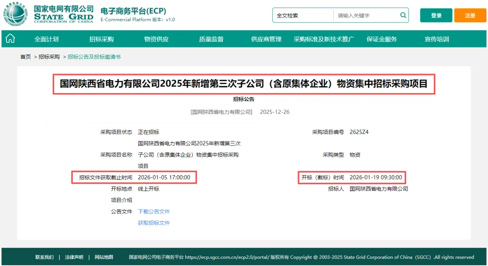Click the 公告文件 label
The image size is (488, 266).
tap(122, 211)
